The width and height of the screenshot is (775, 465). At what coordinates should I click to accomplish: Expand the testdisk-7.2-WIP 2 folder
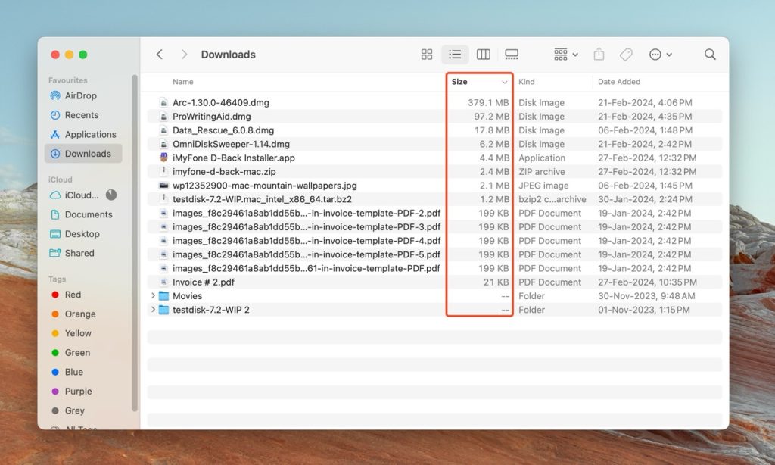coord(155,310)
